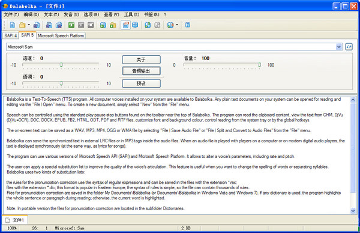Click the paragraph starting "The on-screen text can be saved"
360x233 pixels.
[x=158, y=130]
